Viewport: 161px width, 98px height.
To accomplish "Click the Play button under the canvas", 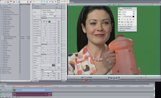I will 114,78.
